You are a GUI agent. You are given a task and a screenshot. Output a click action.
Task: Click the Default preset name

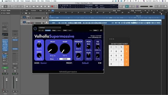coord(85,63)
